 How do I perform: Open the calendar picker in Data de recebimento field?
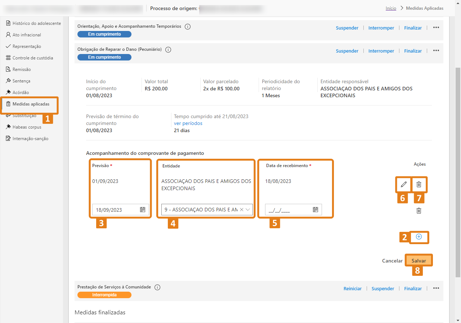point(315,210)
